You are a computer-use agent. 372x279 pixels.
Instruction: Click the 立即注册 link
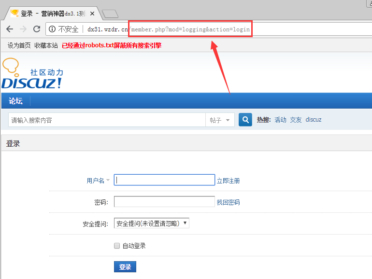tap(228, 181)
